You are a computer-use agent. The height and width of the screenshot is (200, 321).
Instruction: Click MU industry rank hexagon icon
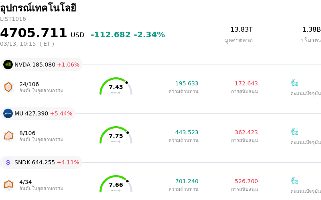pos(8,136)
